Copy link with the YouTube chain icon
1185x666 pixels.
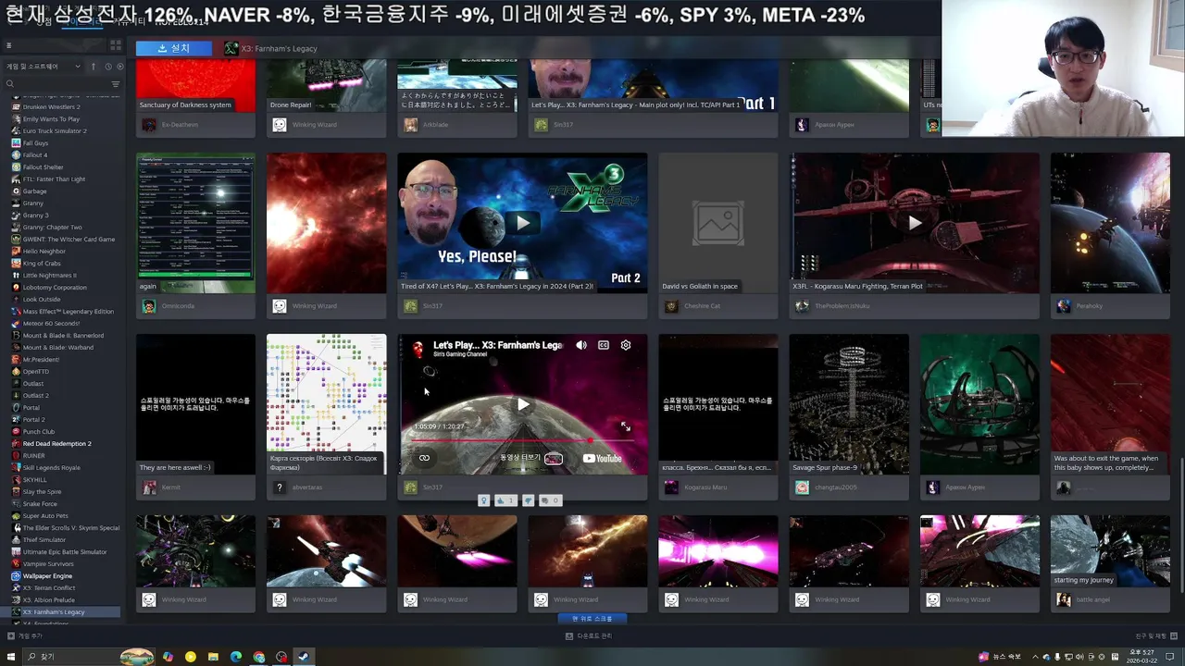(x=424, y=458)
